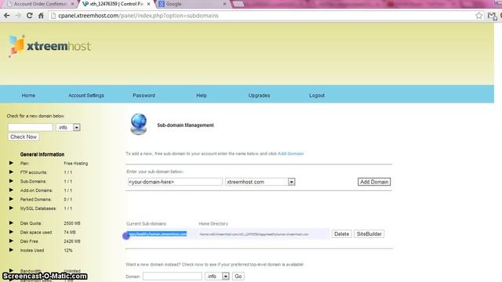
Task: Click the home directory path text
Action: tap(254, 234)
